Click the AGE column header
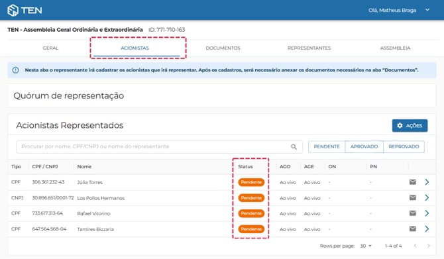This screenshot has width=444, height=259. click(309, 166)
